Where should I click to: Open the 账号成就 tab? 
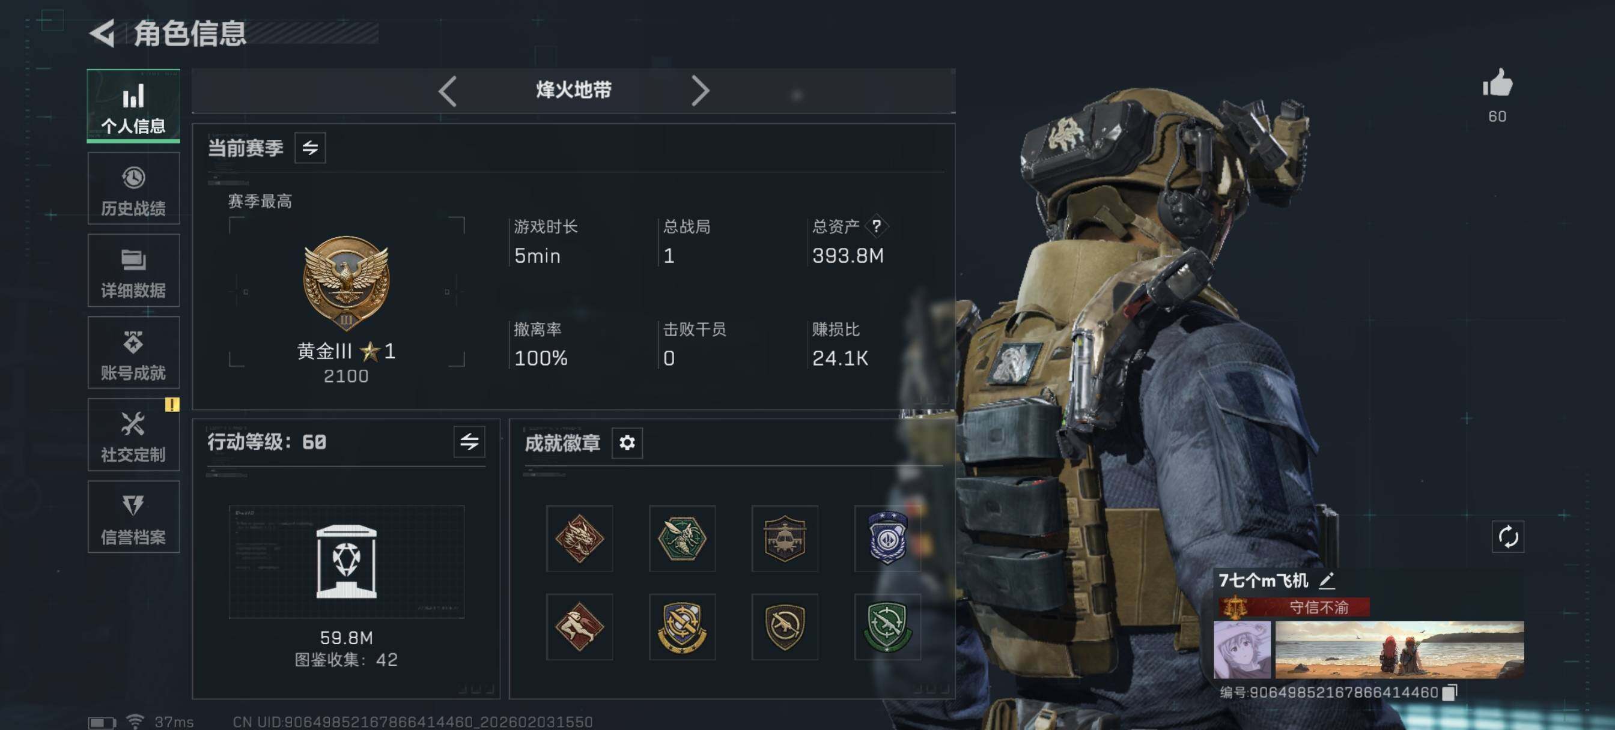pyautogui.click(x=133, y=353)
